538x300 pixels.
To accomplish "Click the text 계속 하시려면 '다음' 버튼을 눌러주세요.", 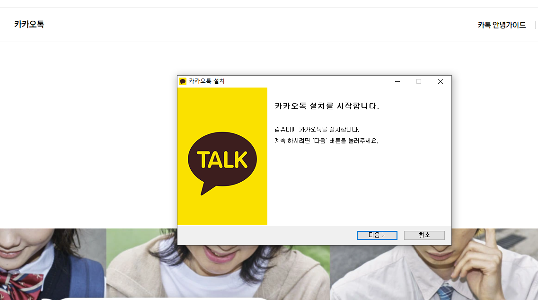I will click(x=326, y=141).
